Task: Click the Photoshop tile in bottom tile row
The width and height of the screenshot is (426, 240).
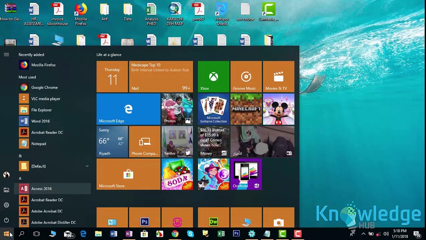Action: [145, 217]
